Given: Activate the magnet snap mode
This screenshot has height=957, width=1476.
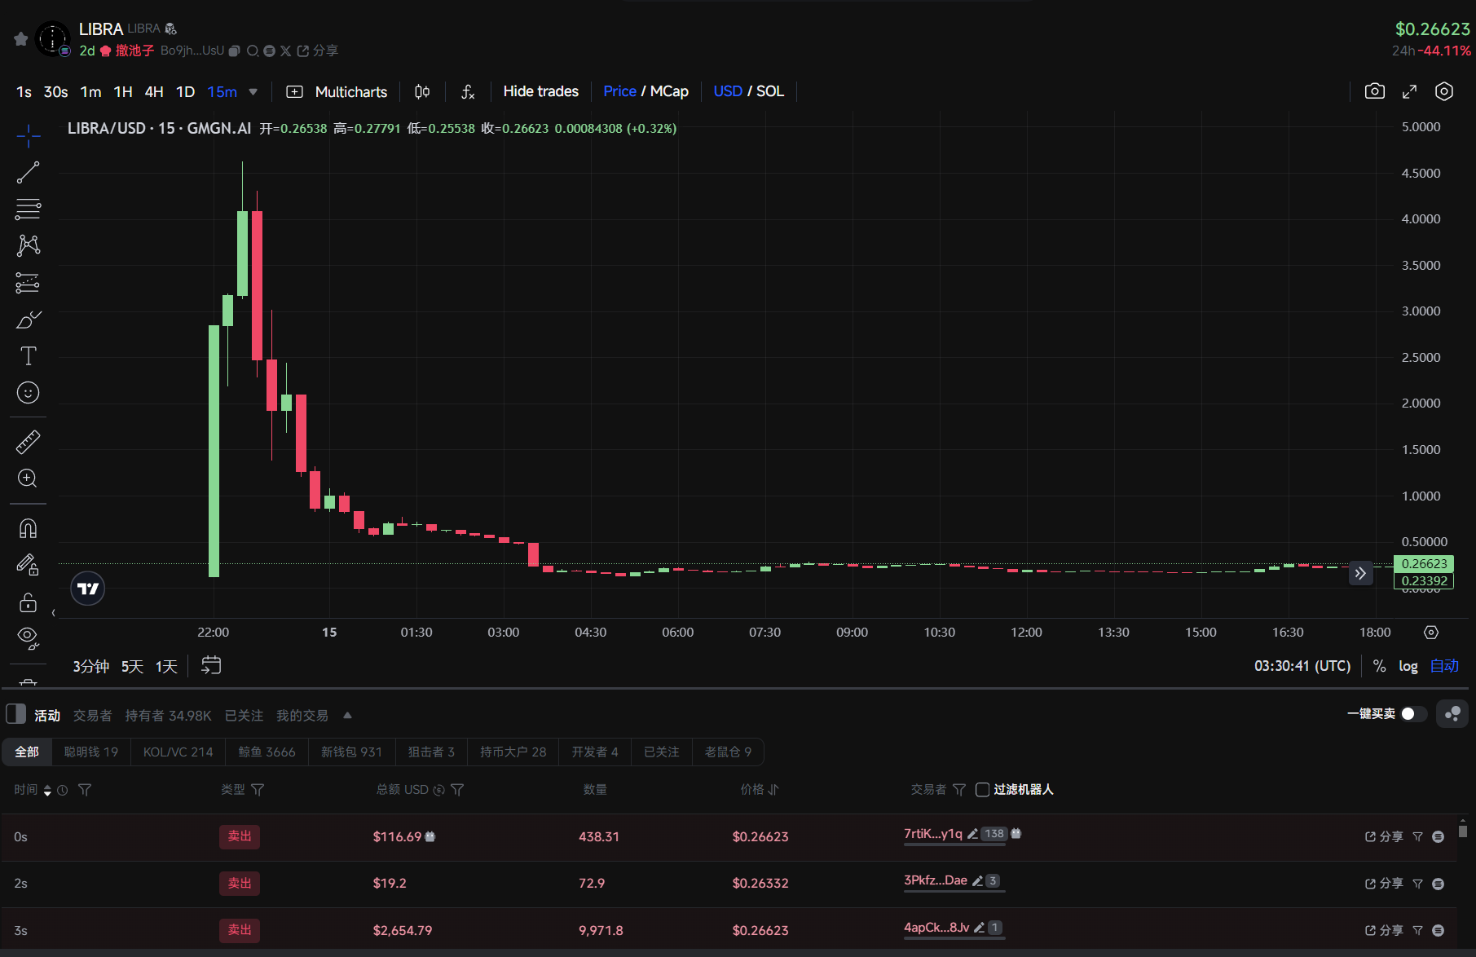Looking at the screenshot, I should click(28, 529).
